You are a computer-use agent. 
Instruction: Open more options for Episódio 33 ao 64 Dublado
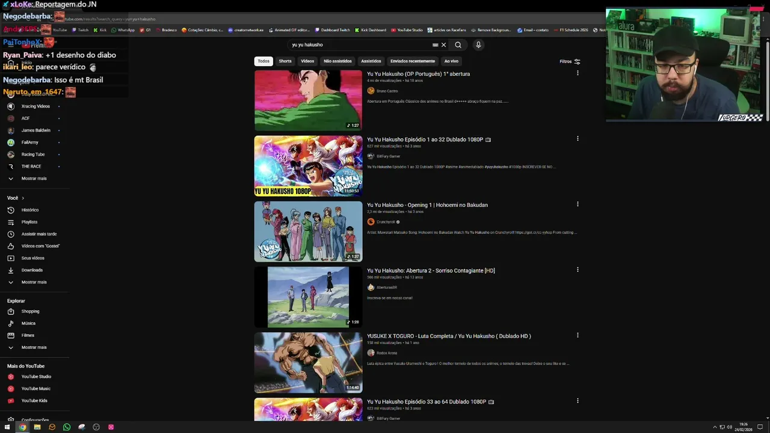(577, 401)
